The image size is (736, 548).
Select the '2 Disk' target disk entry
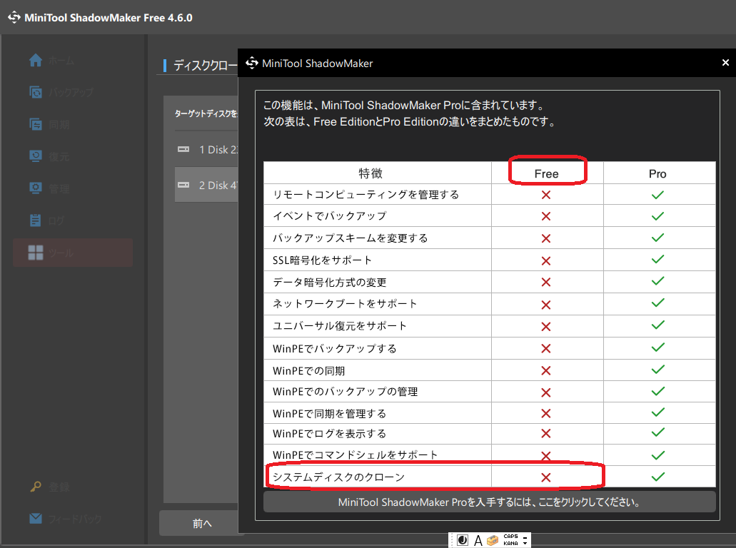[207, 185]
